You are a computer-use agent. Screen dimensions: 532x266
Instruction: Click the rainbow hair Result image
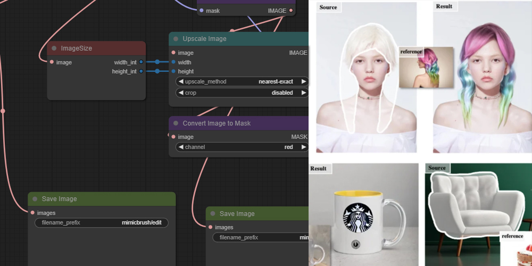483,77
